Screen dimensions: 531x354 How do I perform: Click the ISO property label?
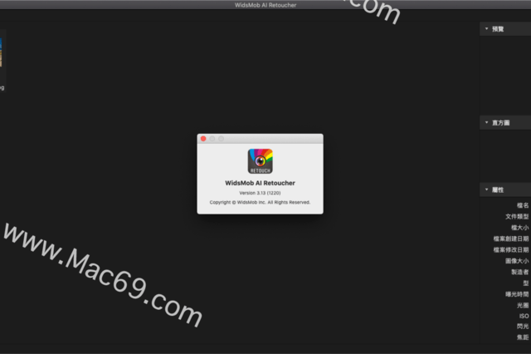[x=524, y=316]
